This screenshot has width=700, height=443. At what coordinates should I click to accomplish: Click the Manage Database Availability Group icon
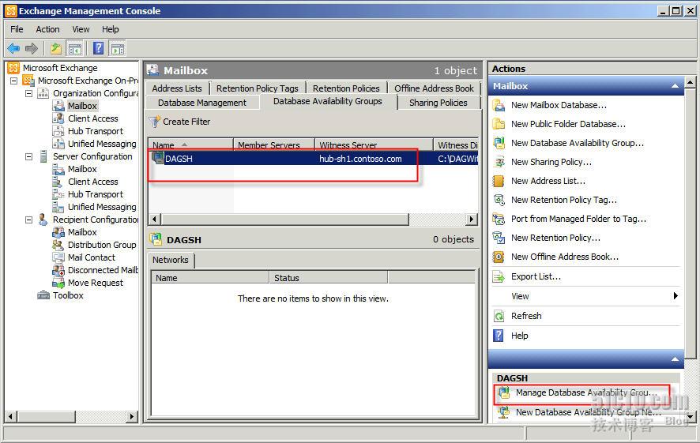[x=504, y=392]
